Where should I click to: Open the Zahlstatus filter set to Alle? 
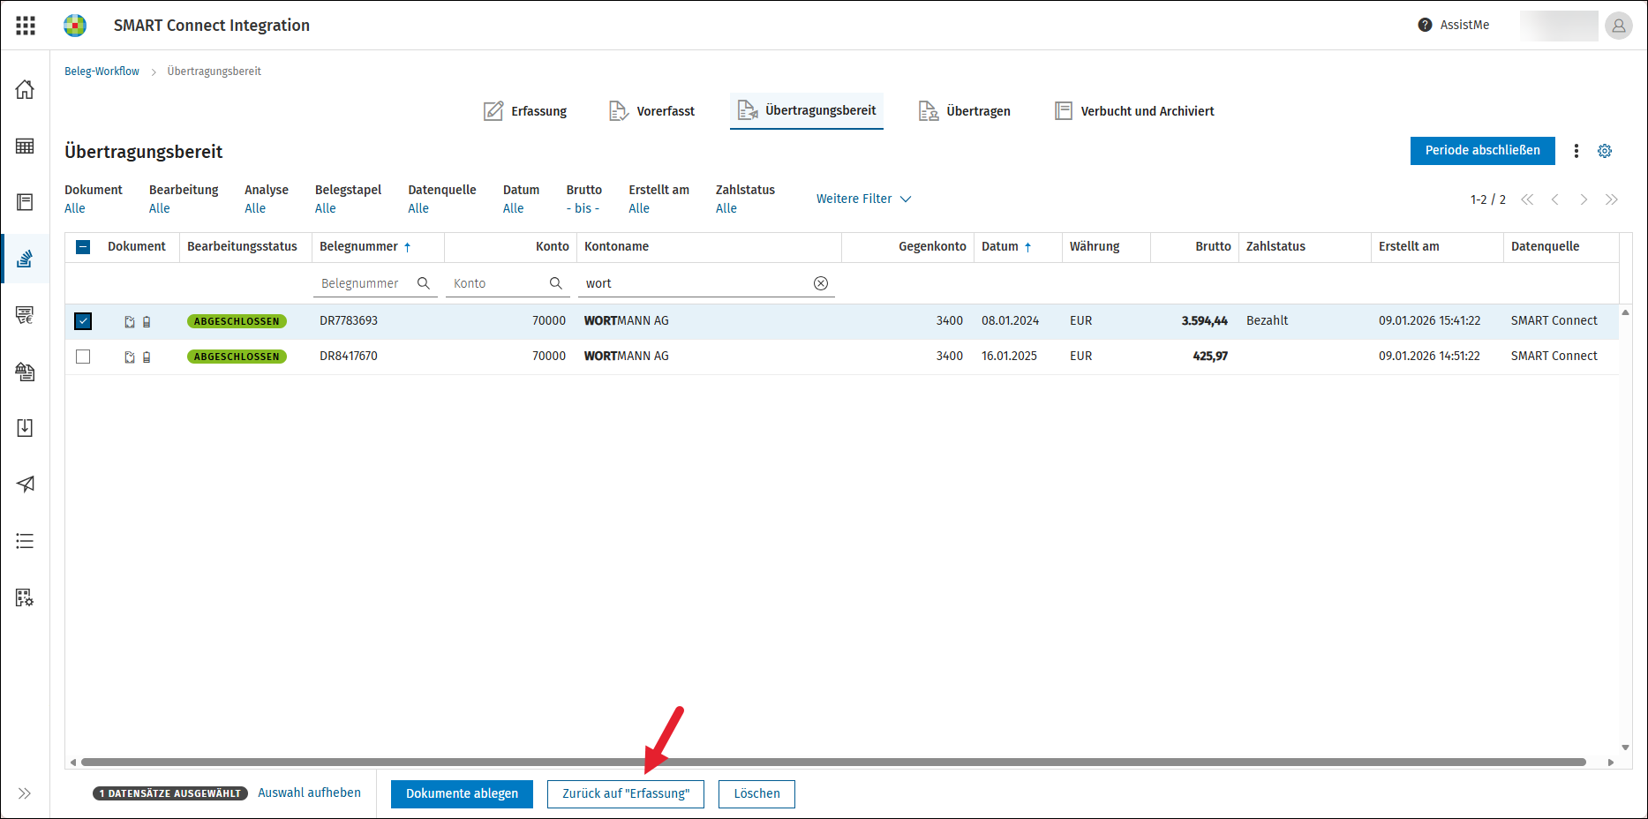pyautogui.click(x=726, y=208)
